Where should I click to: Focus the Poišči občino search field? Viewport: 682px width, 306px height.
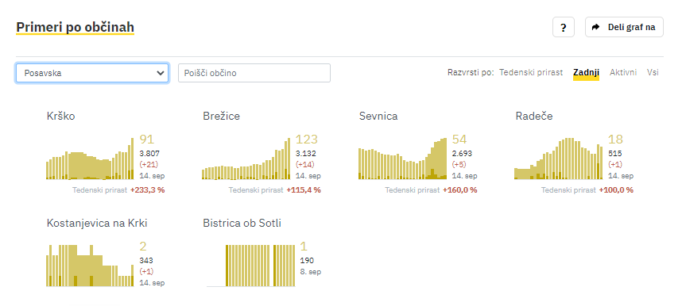[x=254, y=73]
